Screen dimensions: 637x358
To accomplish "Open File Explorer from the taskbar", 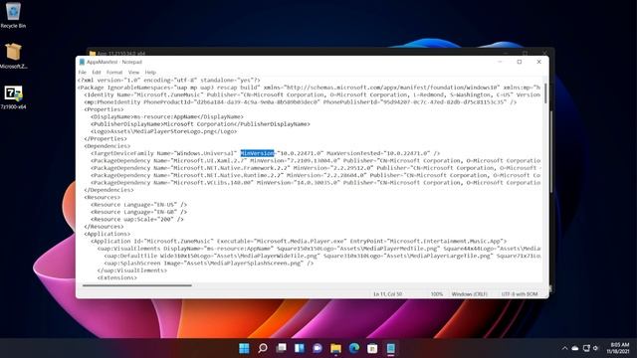I will [336, 348].
